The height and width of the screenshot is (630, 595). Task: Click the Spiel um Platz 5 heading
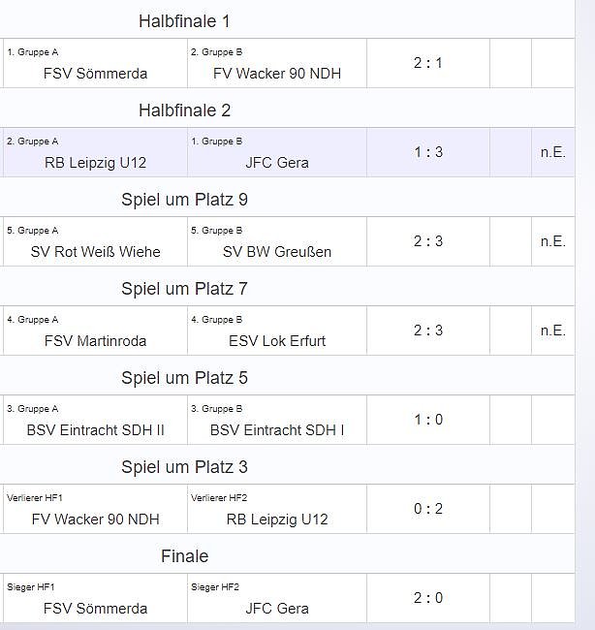pyautogui.click(x=184, y=378)
